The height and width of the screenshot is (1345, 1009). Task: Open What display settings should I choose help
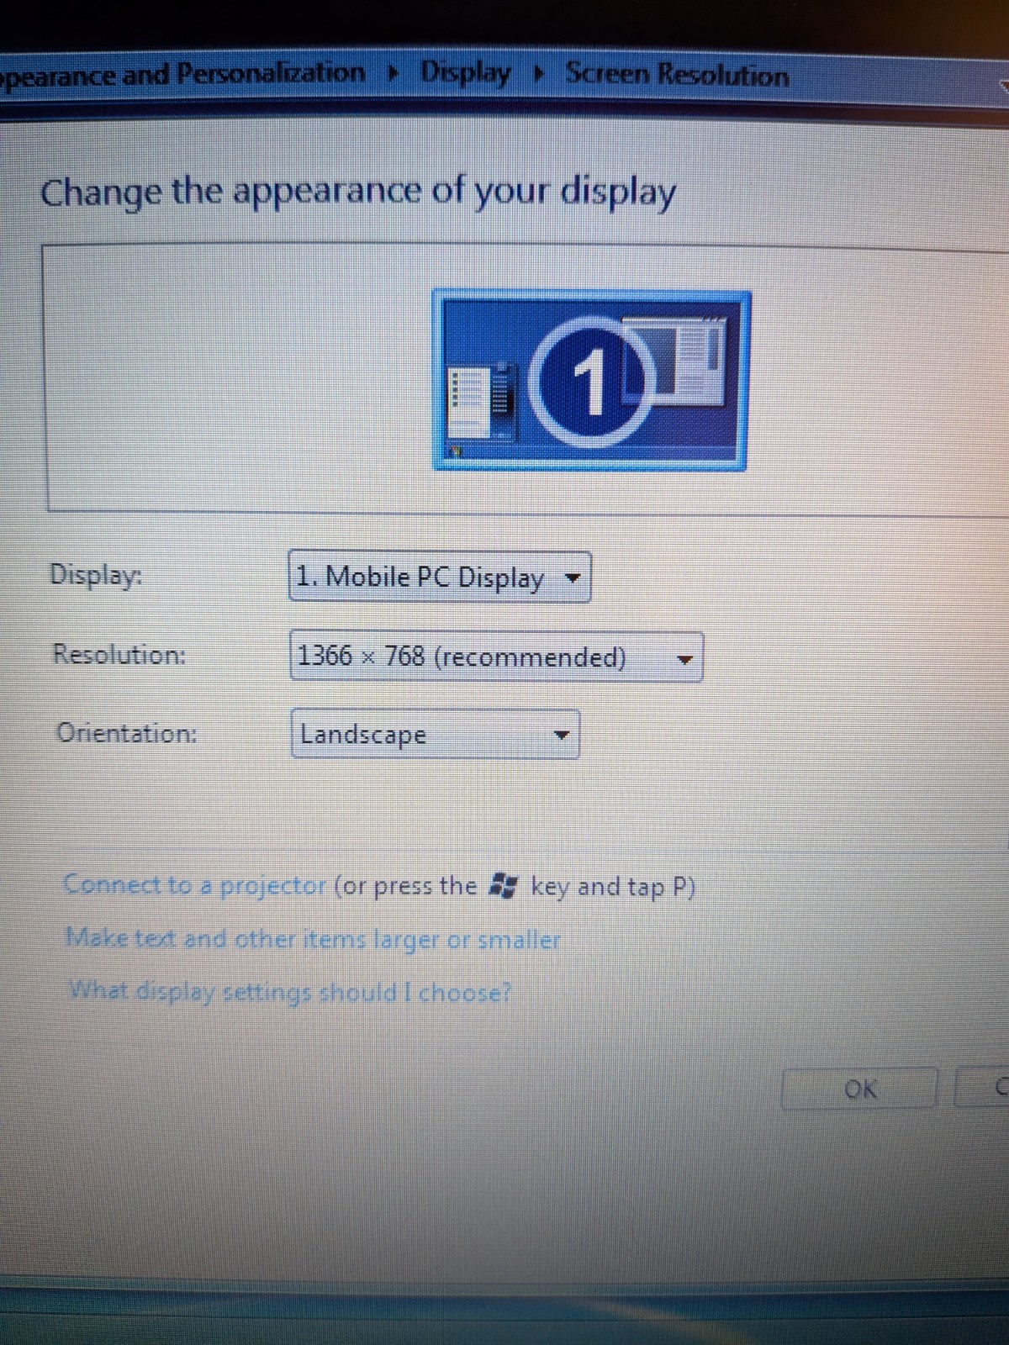click(290, 992)
